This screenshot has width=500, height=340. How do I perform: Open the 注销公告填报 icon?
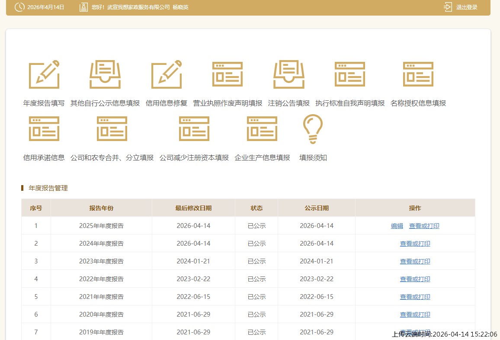[x=289, y=75]
